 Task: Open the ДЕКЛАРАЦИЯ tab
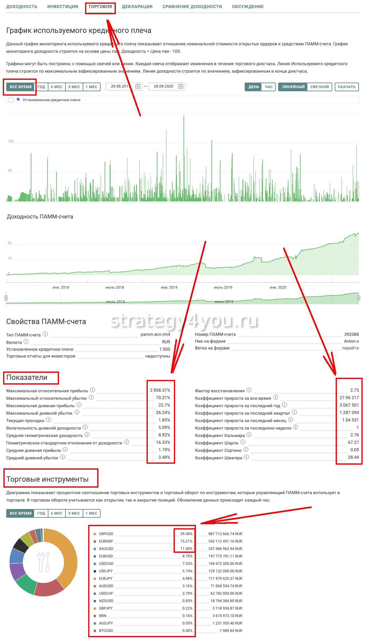coord(137,7)
